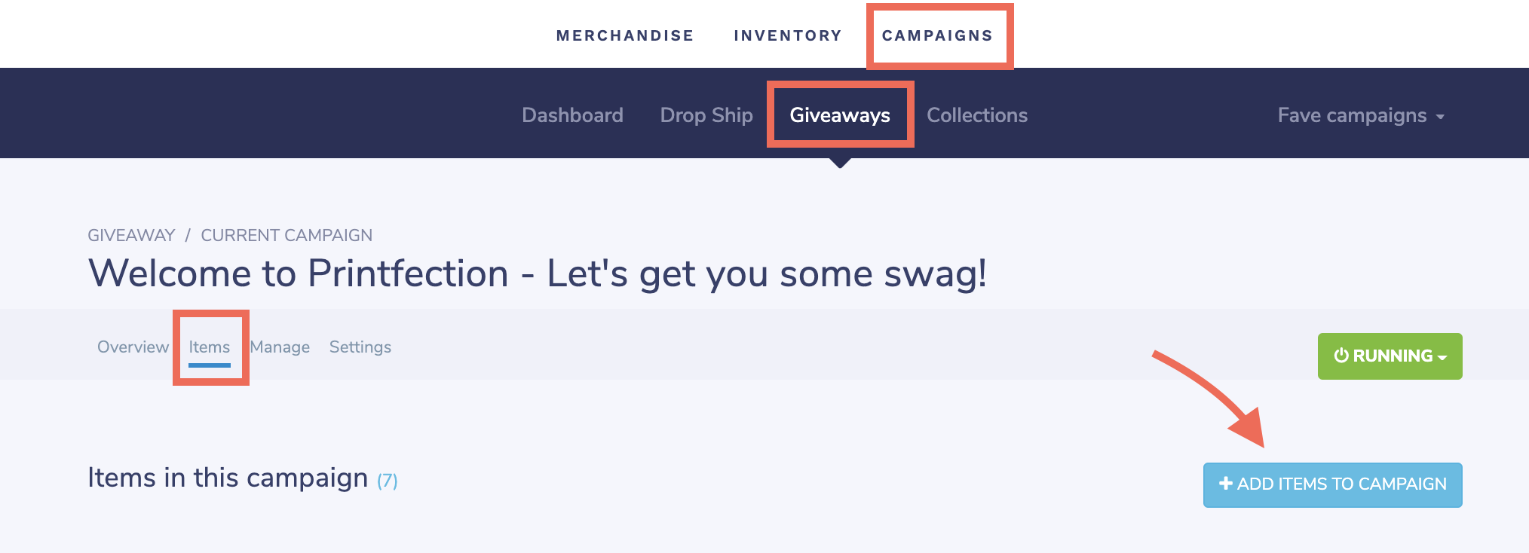Viewport: 1529px width, 553px height.
Task: Click the Giveaway breadcrumb link
Action: coord(131,235)
